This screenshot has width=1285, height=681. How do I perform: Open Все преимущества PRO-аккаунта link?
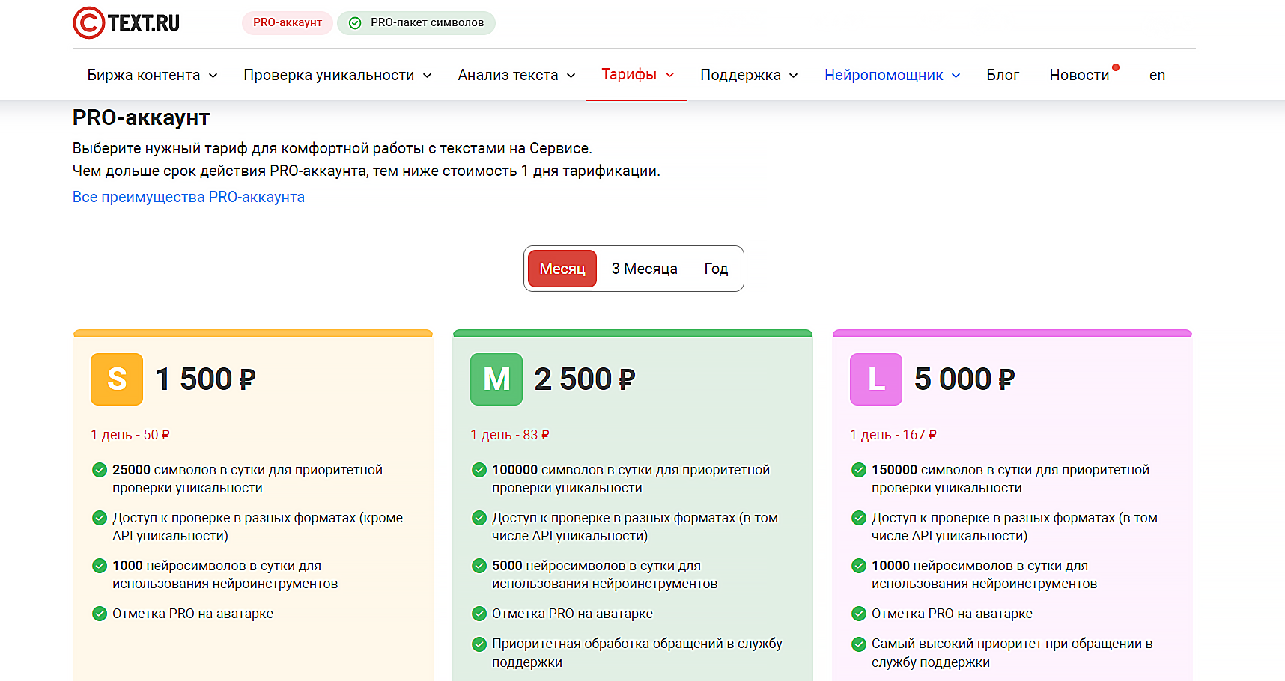point(189,197)
